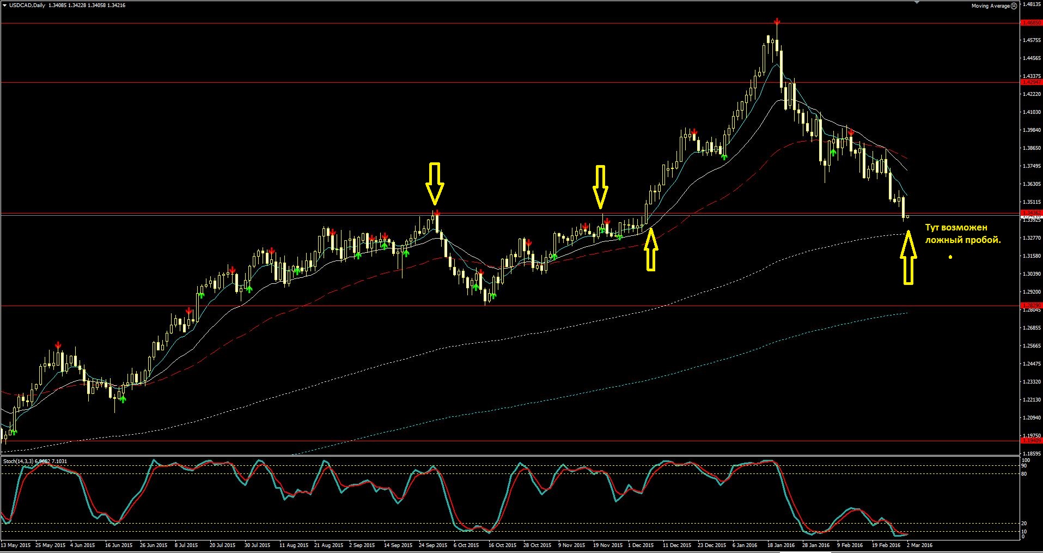Viewport: 1043px width, 553px height.
Task: Click the '1 Dec 2015' date on time axis
Action: 641,545
